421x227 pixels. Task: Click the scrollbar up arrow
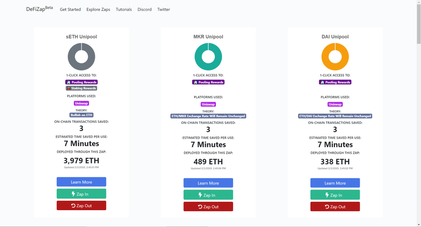tap(418, 2)
